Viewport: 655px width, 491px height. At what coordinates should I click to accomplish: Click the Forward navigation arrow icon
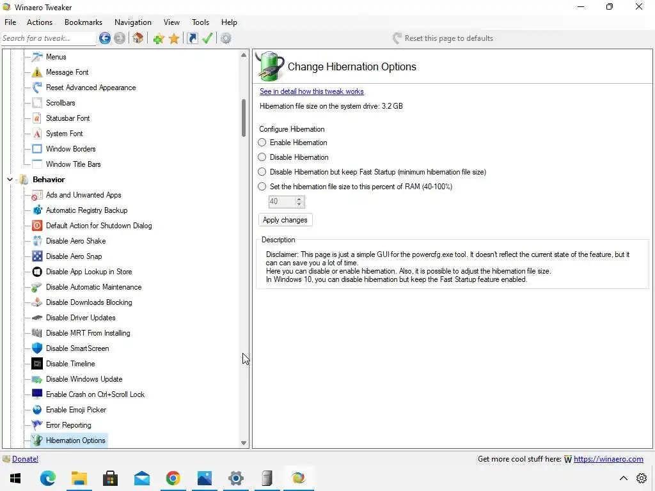(120, 38)
